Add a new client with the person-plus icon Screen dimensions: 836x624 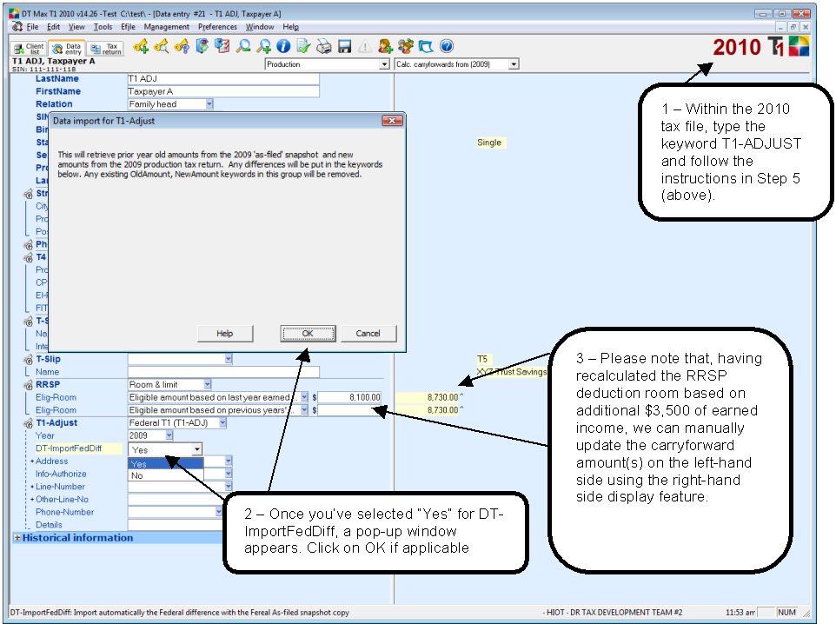384,46
